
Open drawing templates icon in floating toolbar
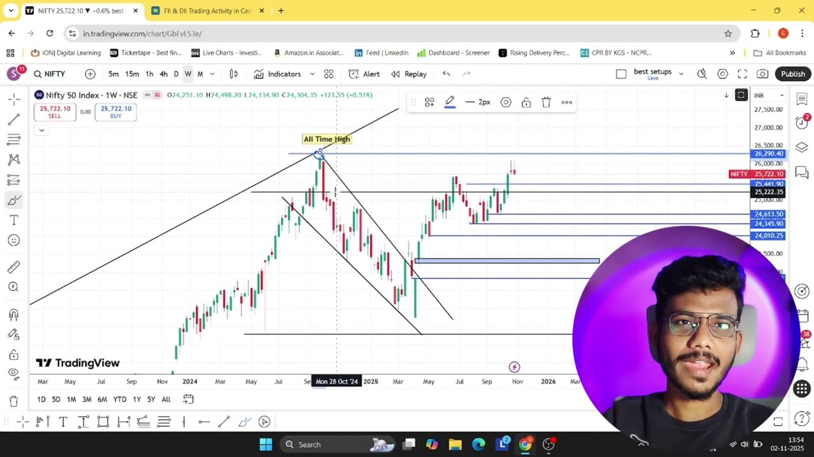click(x=429, y=102)
